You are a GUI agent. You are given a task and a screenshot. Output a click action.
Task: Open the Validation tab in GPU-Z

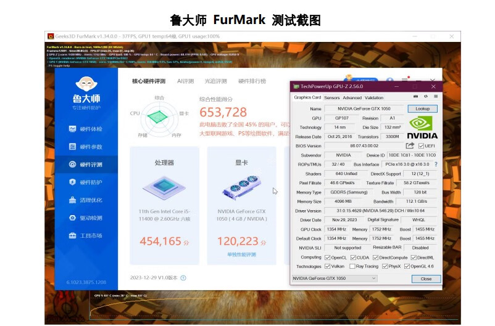pyautogui.click(x=374, y=98)
